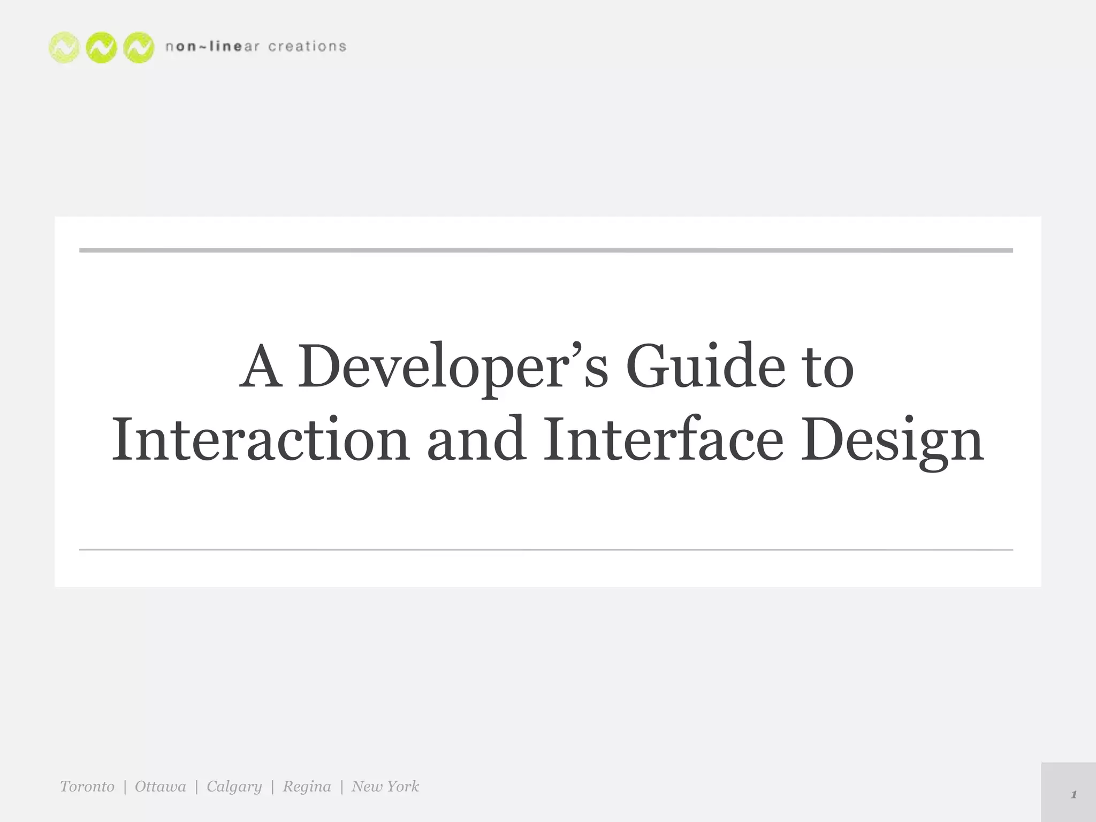This screenshot has width=1096, height=822.
Task: Select the title line 'A Developer's Guide to'
Action: coord(546,367)
